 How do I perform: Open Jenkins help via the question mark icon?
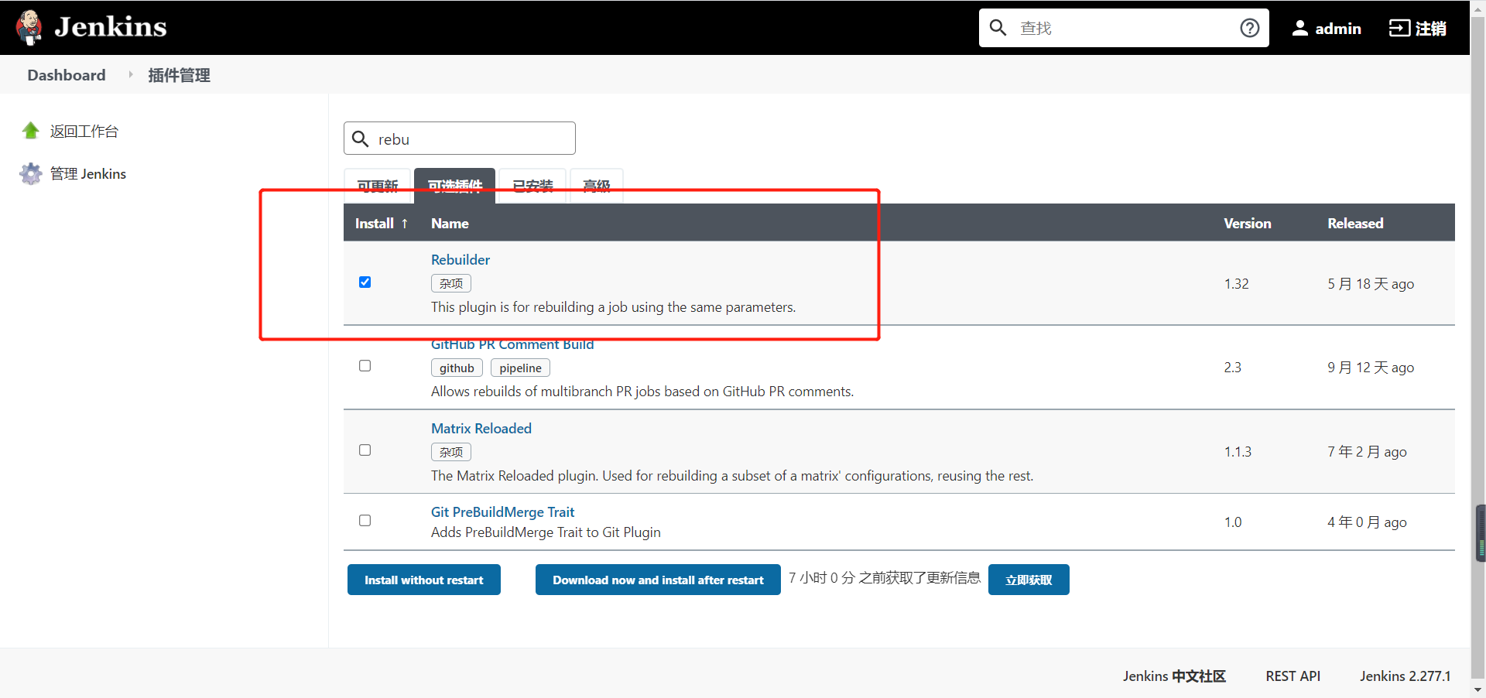pyautogui.click(x=1249, y=28)
